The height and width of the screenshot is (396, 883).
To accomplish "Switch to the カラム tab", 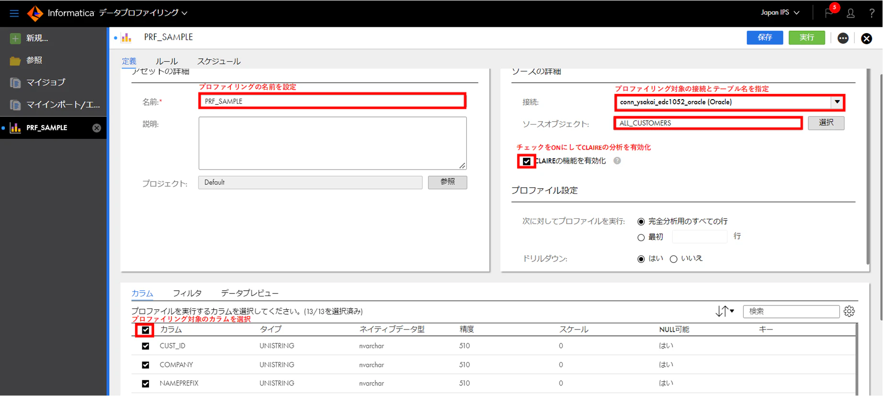I will [x=142, y=293].
